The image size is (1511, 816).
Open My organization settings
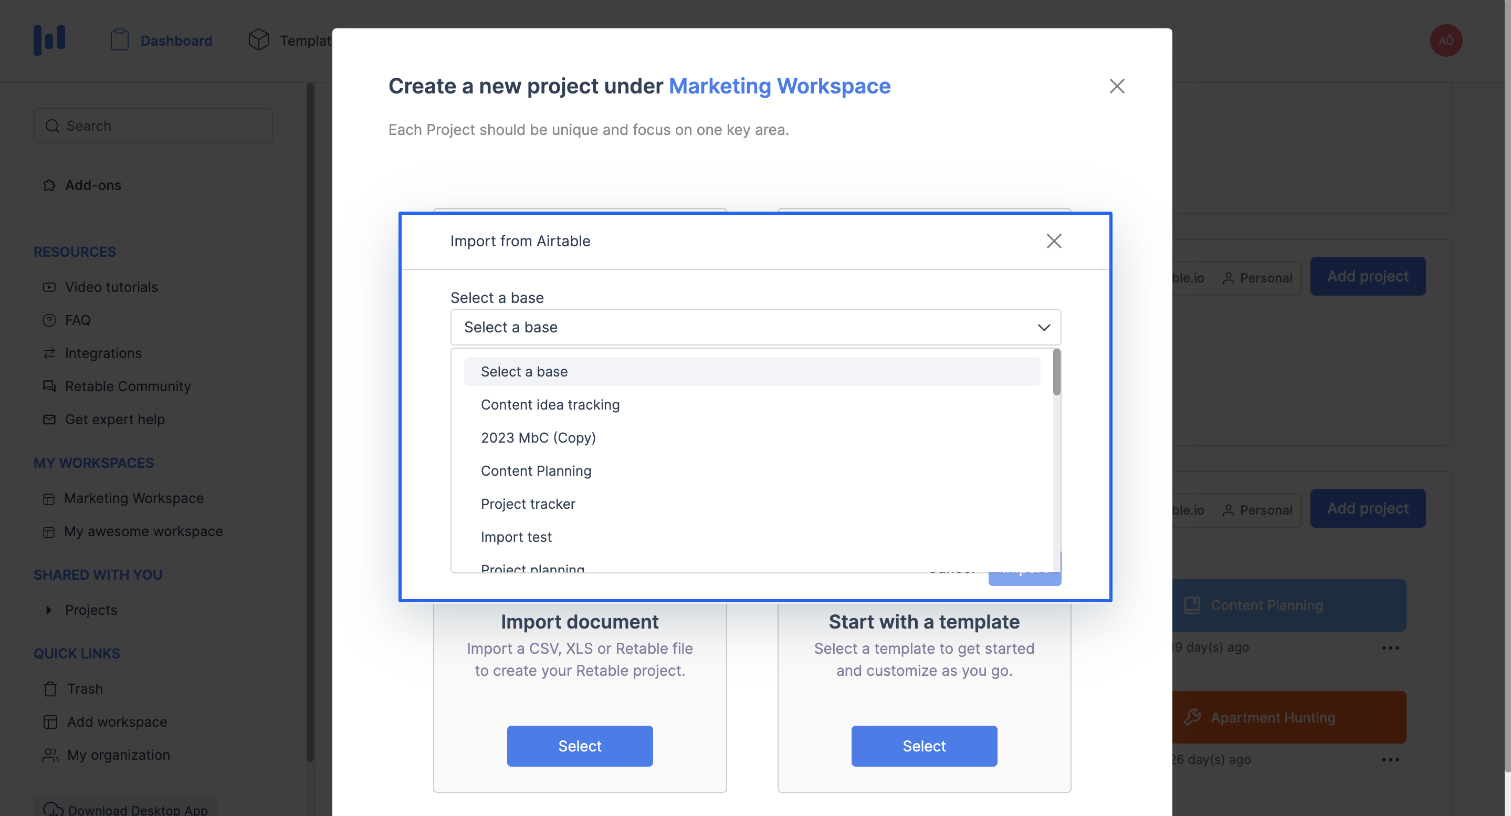[x=118, y=755]
